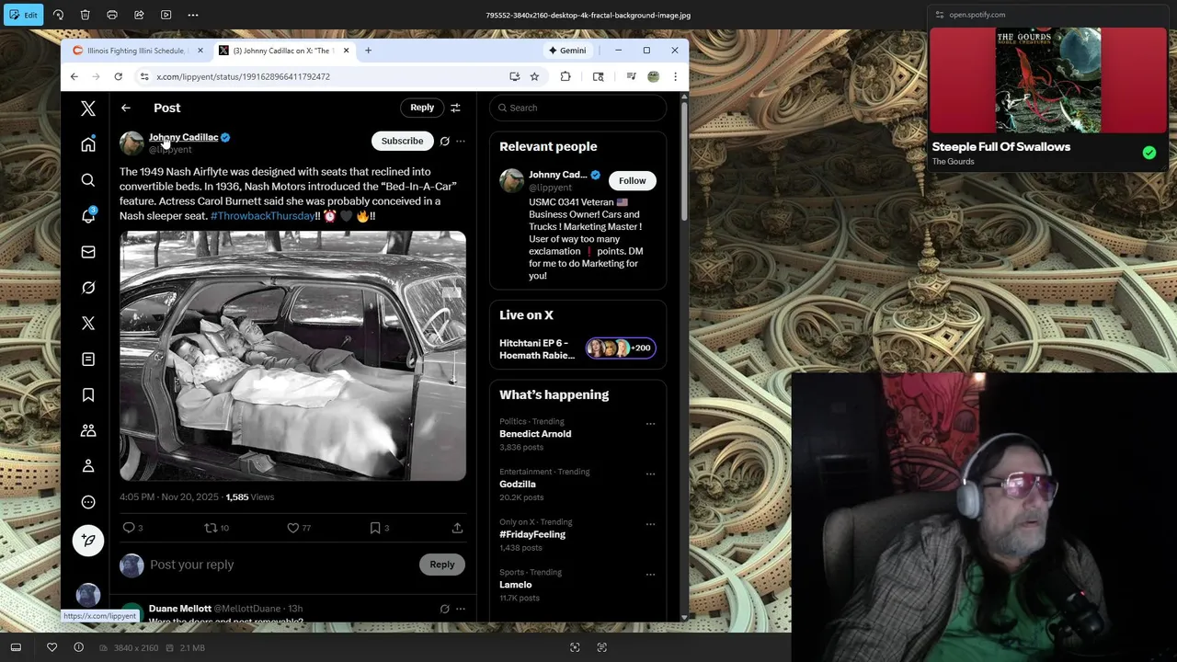Open Chrome profile avatar
The height and width of the screenshot is (662, 1177).
[653, 76]
